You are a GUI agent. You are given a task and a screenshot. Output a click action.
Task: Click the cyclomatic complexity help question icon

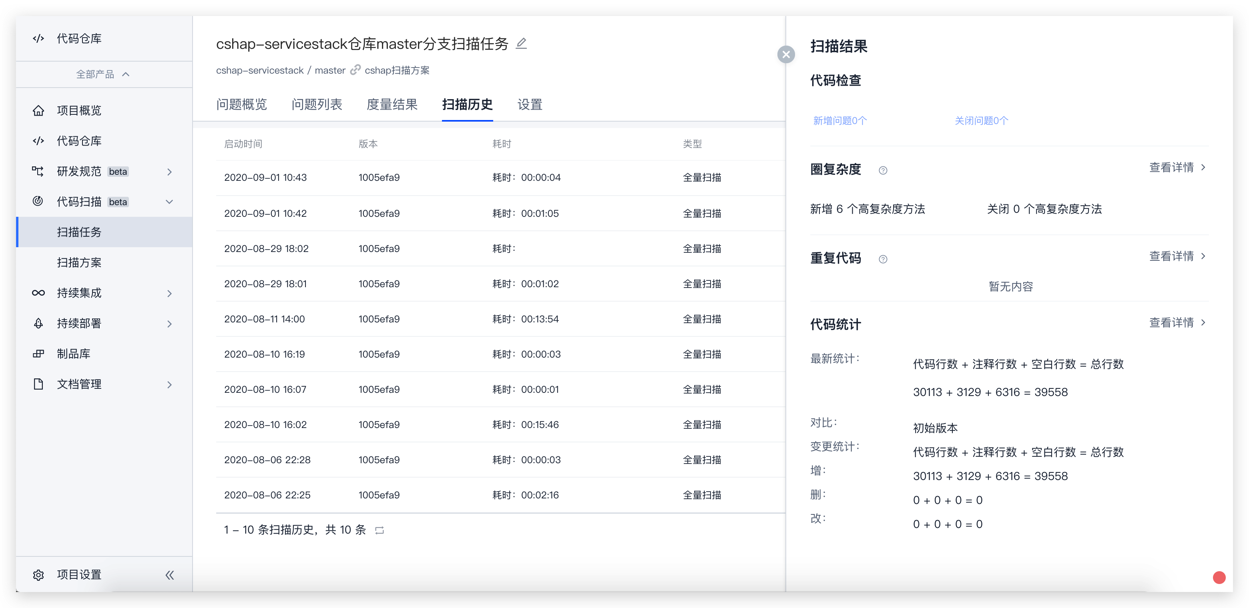coord(883,170)
